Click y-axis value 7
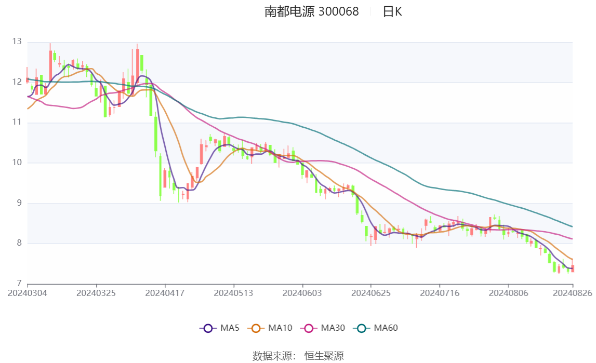This screenshot has width=596, height=363. tap(19, 284)
